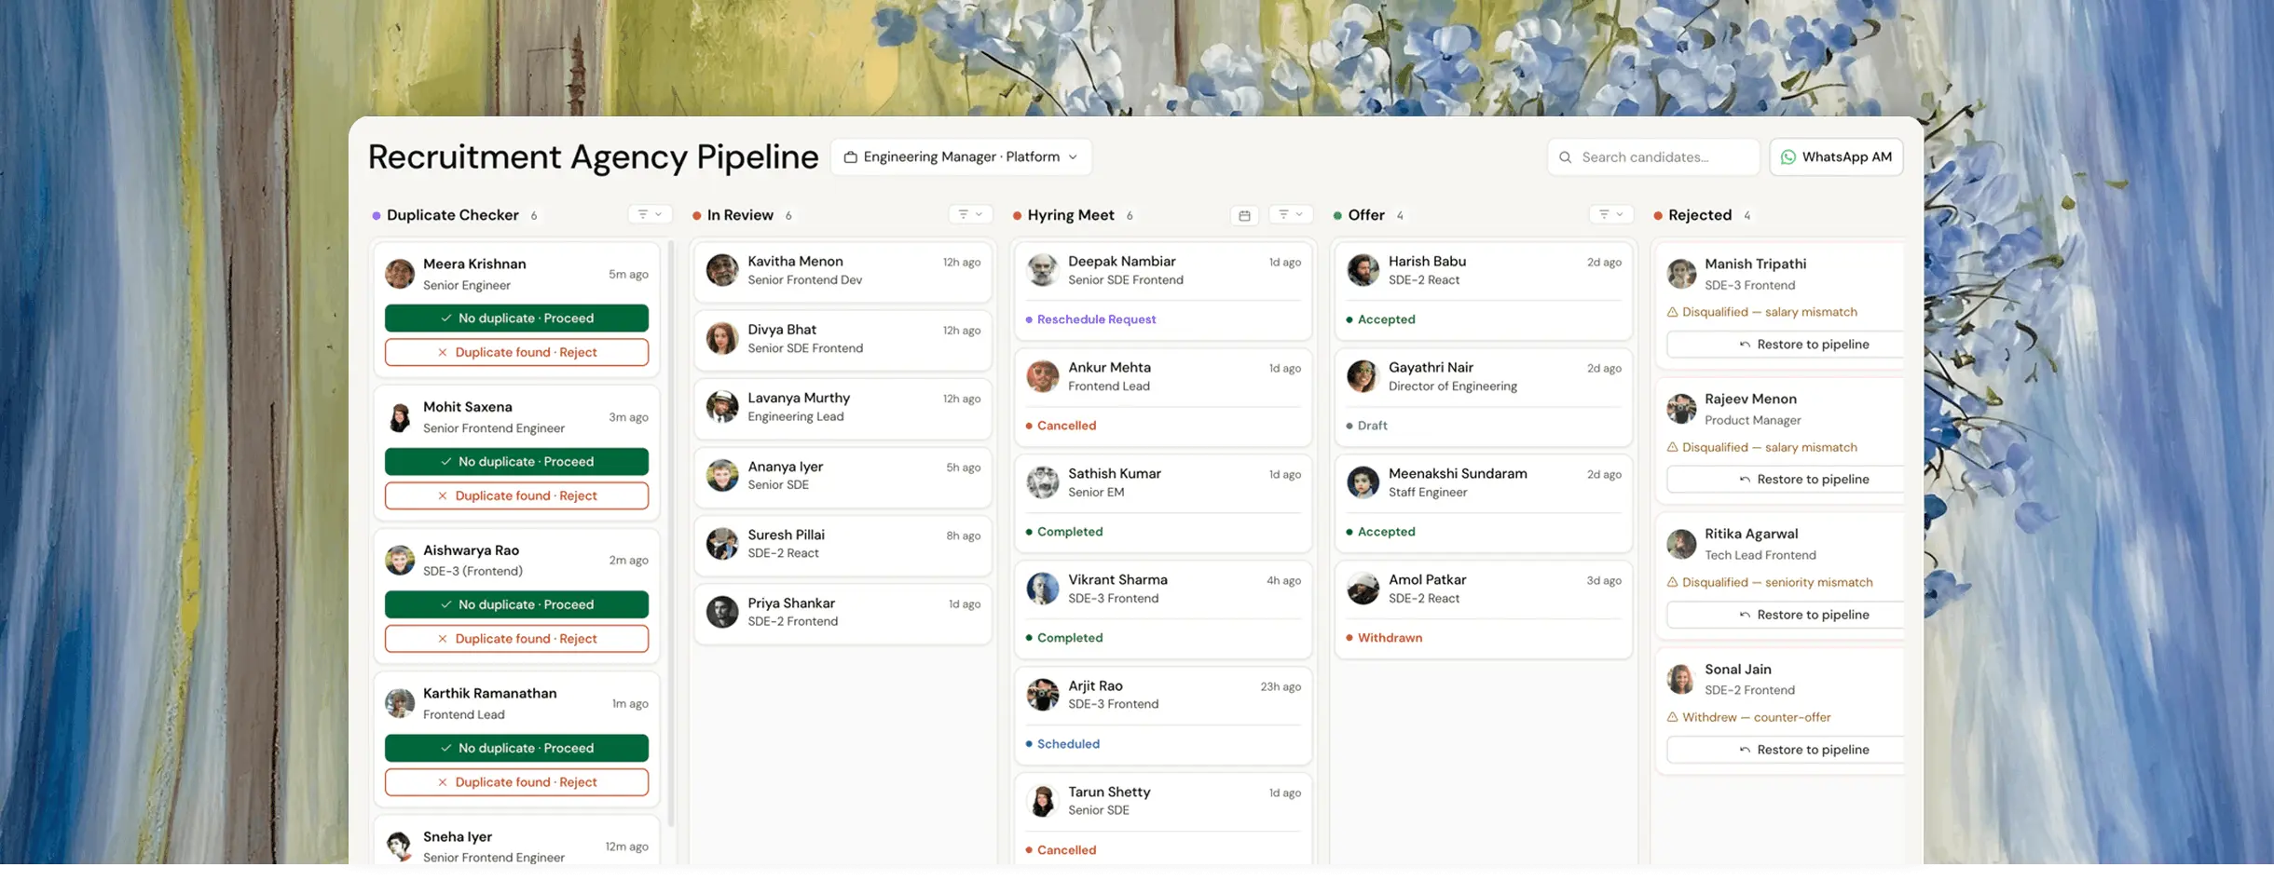Proceed with No duplicate for Aishwarya Rao
This screenshot has height=881, width=2274.
coord(516,604)
